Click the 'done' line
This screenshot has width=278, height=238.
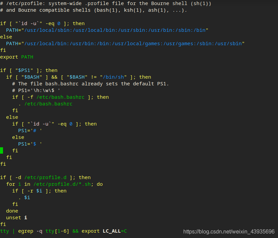pyautogui.click(x=12, y=211)
